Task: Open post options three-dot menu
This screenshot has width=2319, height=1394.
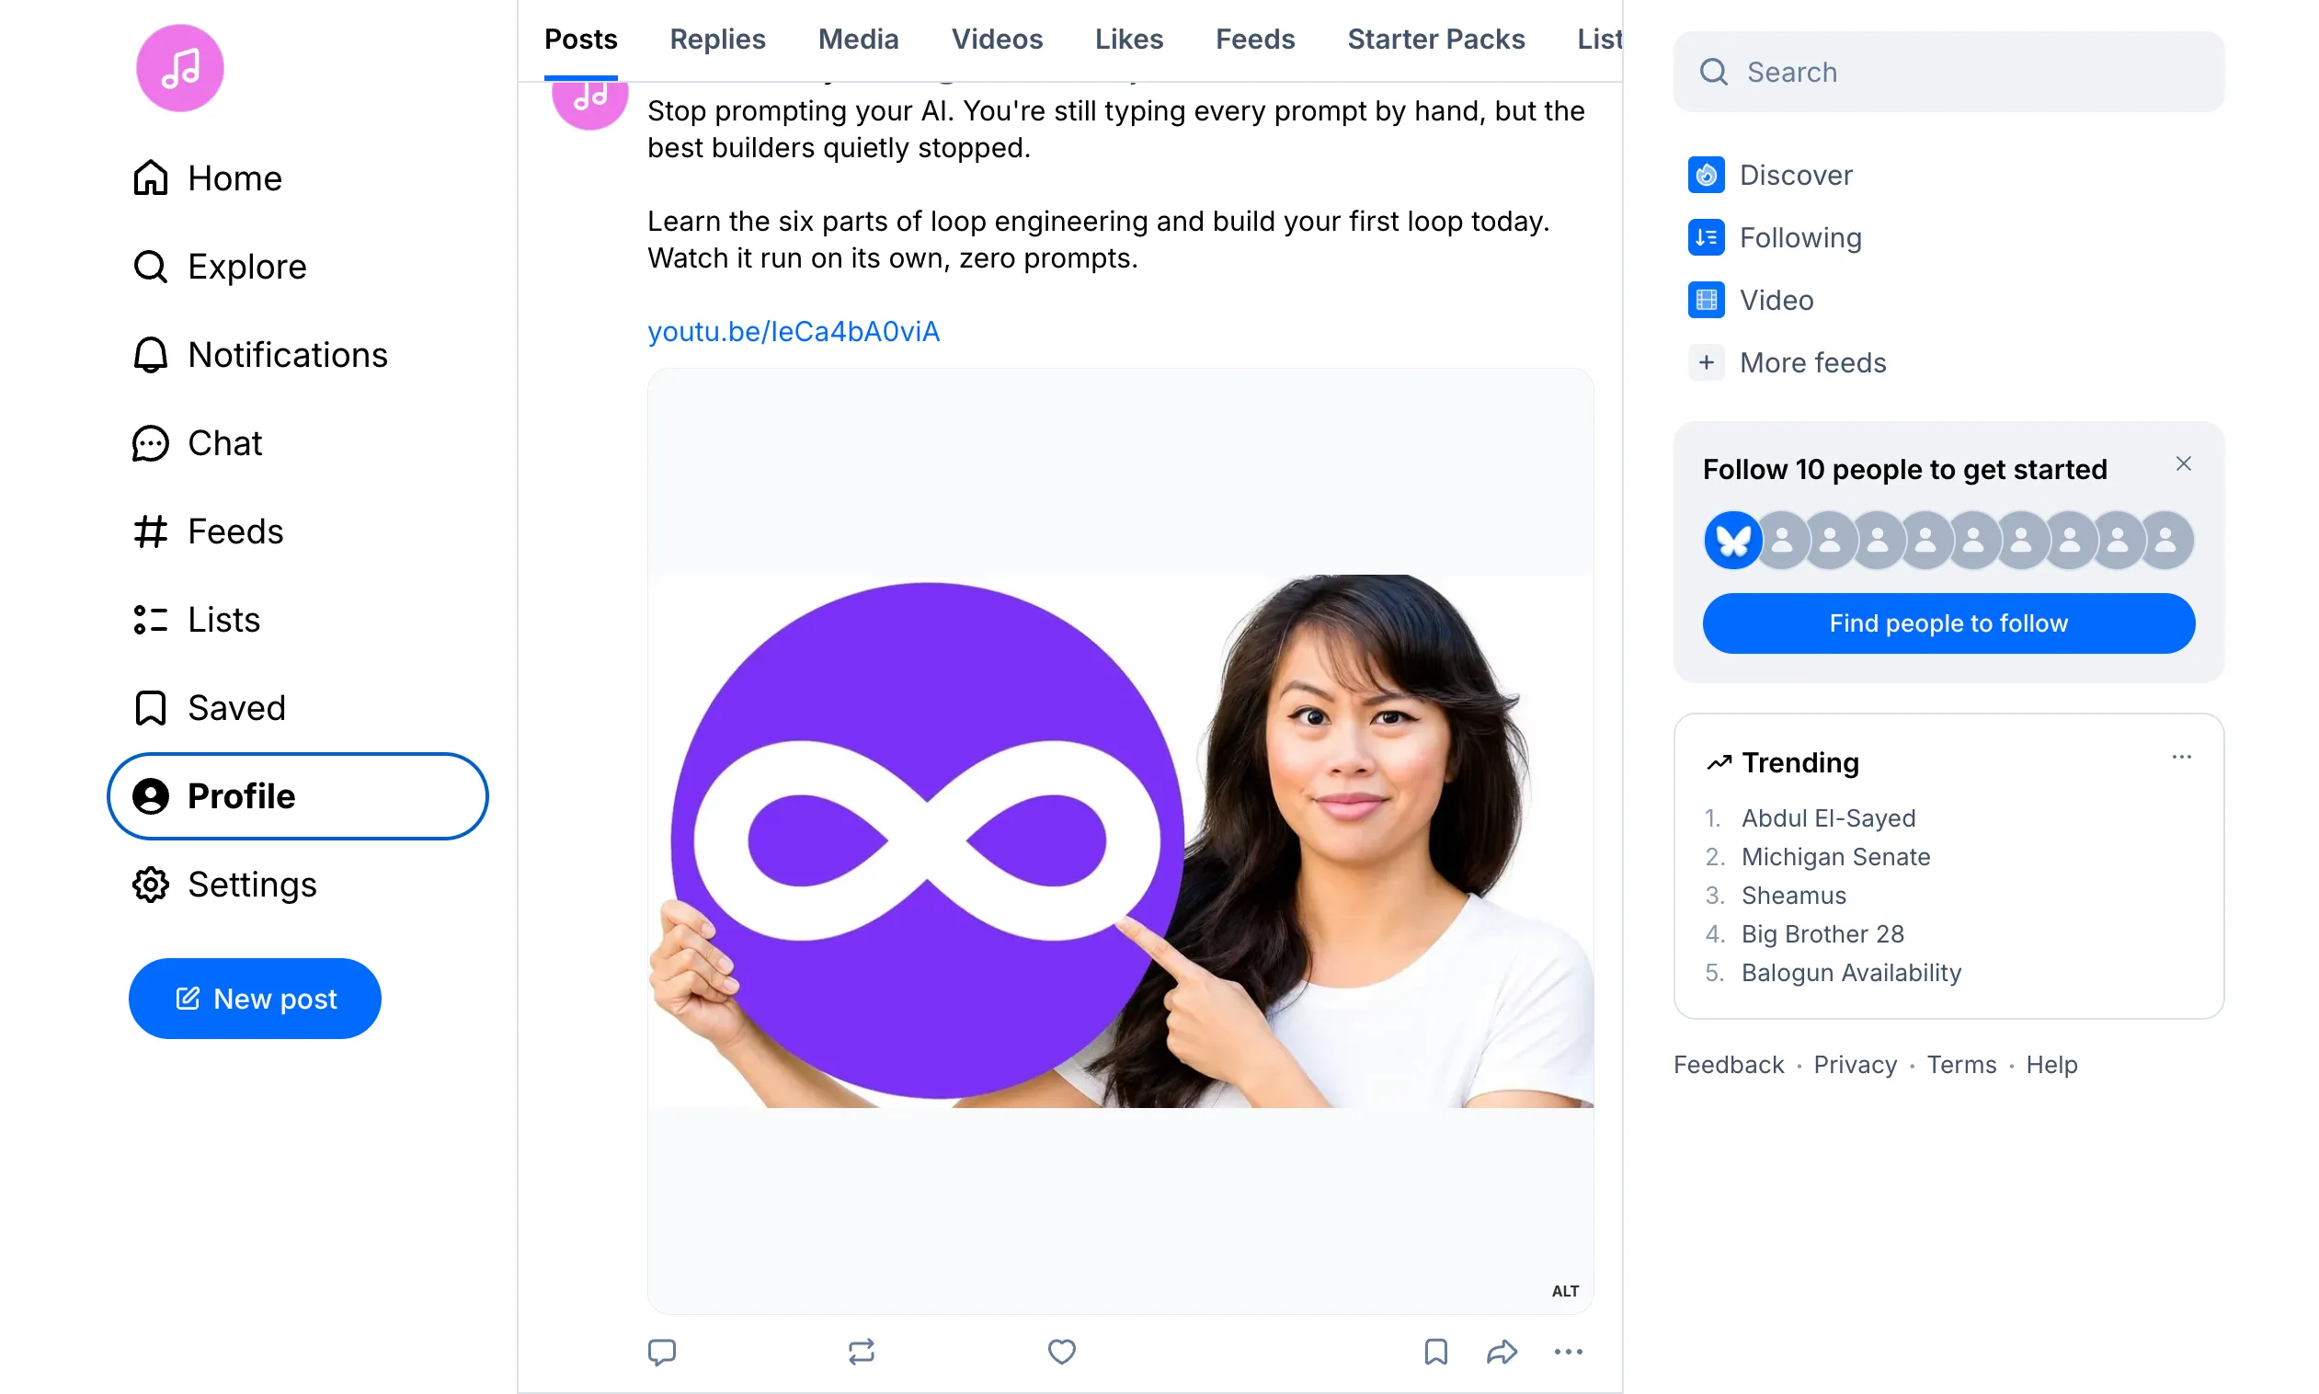Action: pos(1568,1352)
